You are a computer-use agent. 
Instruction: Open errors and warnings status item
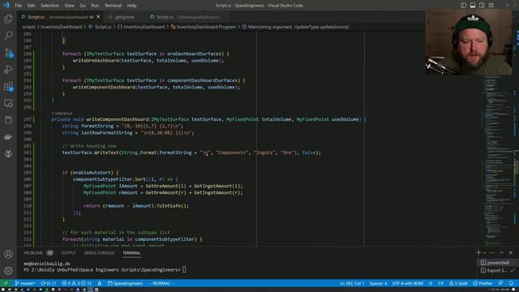coord(77,283)
